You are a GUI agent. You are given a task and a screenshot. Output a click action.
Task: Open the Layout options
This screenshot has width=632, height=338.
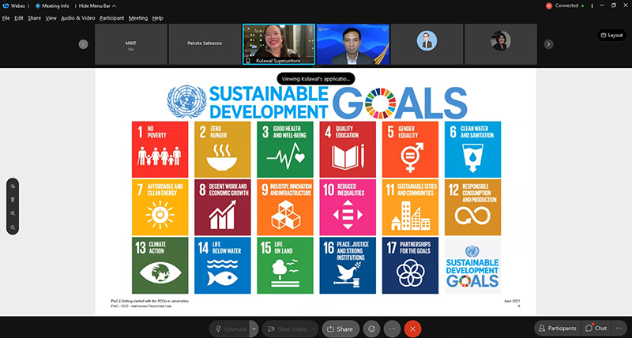point(610,35)
